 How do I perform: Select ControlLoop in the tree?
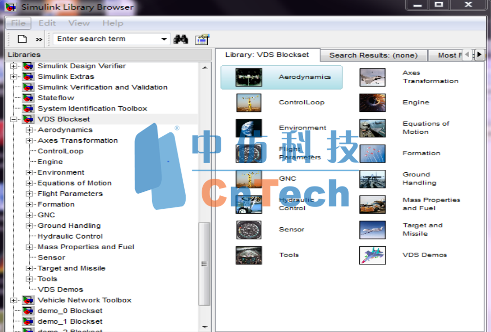60,151
